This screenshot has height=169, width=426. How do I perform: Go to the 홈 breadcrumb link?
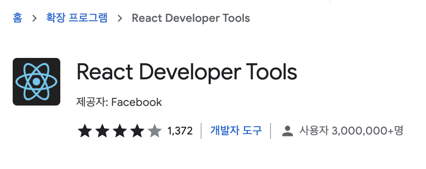(17, 18)
